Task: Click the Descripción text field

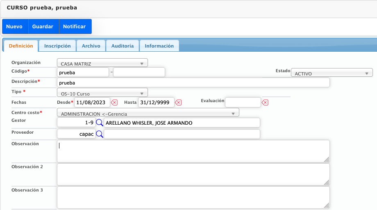Action: (x=193, y=83)
